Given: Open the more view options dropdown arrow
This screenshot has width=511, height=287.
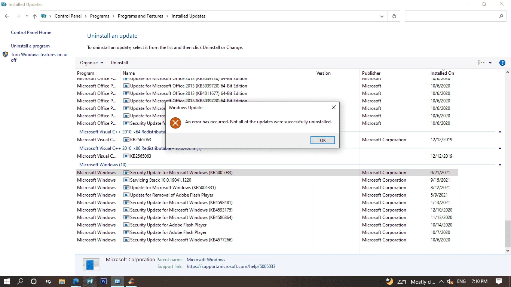Looking at the screenshot, I should tap(490, 63).
